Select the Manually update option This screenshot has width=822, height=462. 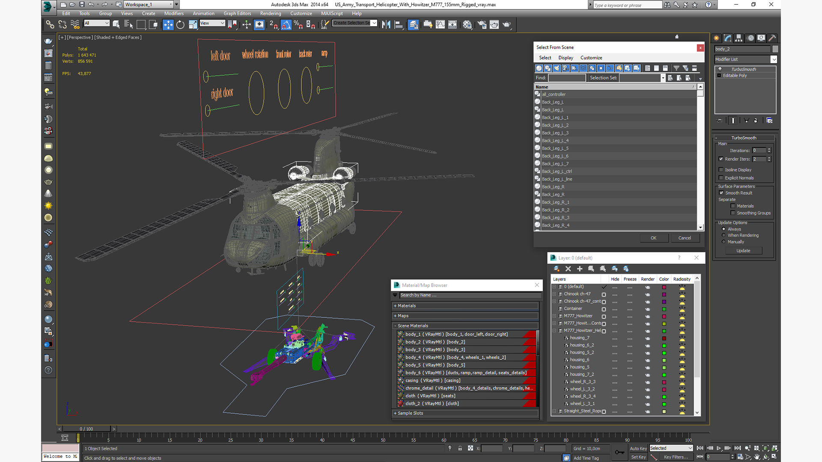tap(724, 242)
